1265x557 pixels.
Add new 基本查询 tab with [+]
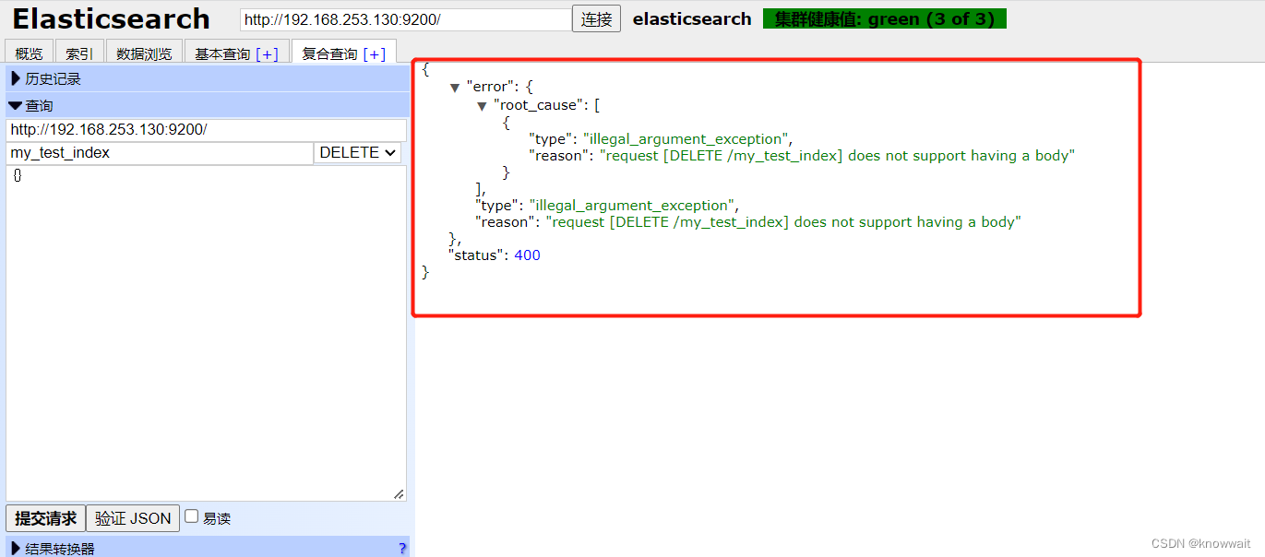[x=267, y=54]
